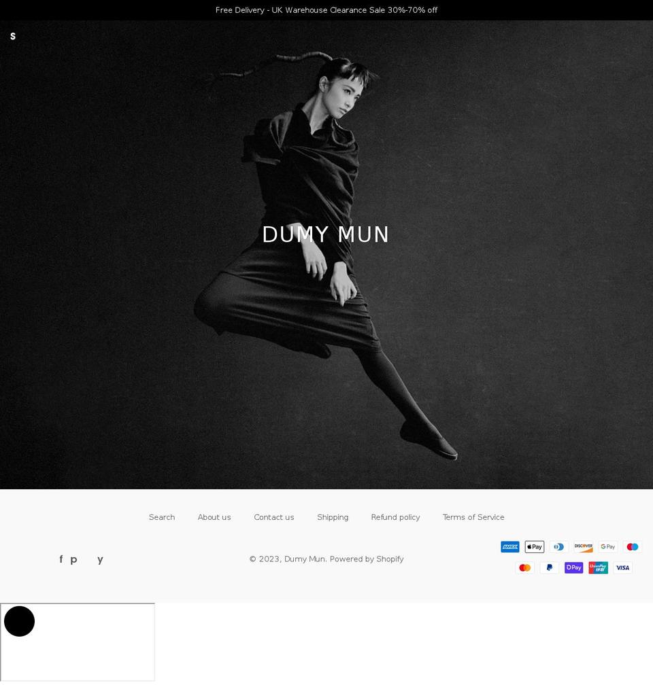Select the Shop Pay payment badge
Image resolution: width=653 pixels, height=685 pixels.
573,567
